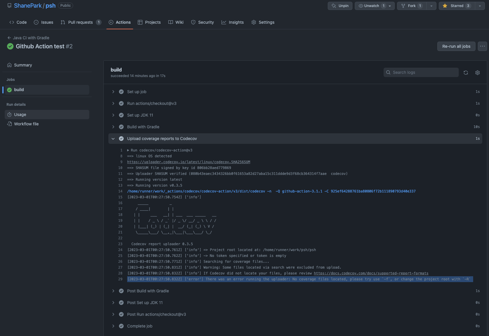Switch to the Issues tab
This screenshot has height=336, width=489.
(x=43, y=22)
